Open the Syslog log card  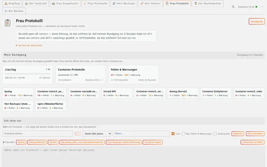18,93
